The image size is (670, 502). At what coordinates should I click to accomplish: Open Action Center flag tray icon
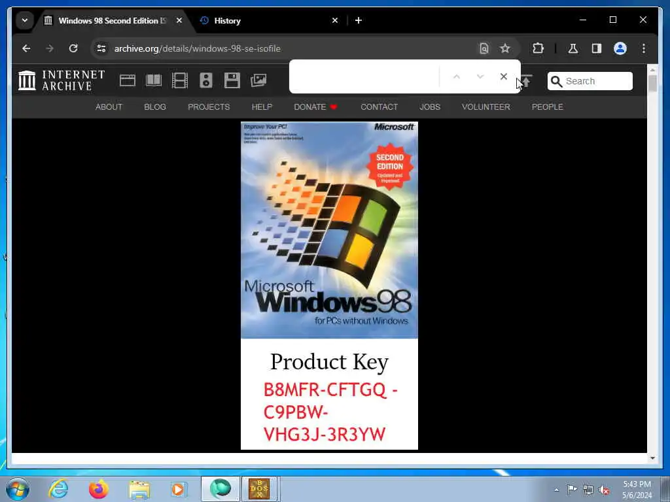pyautogui.click(x=571, y=489)
